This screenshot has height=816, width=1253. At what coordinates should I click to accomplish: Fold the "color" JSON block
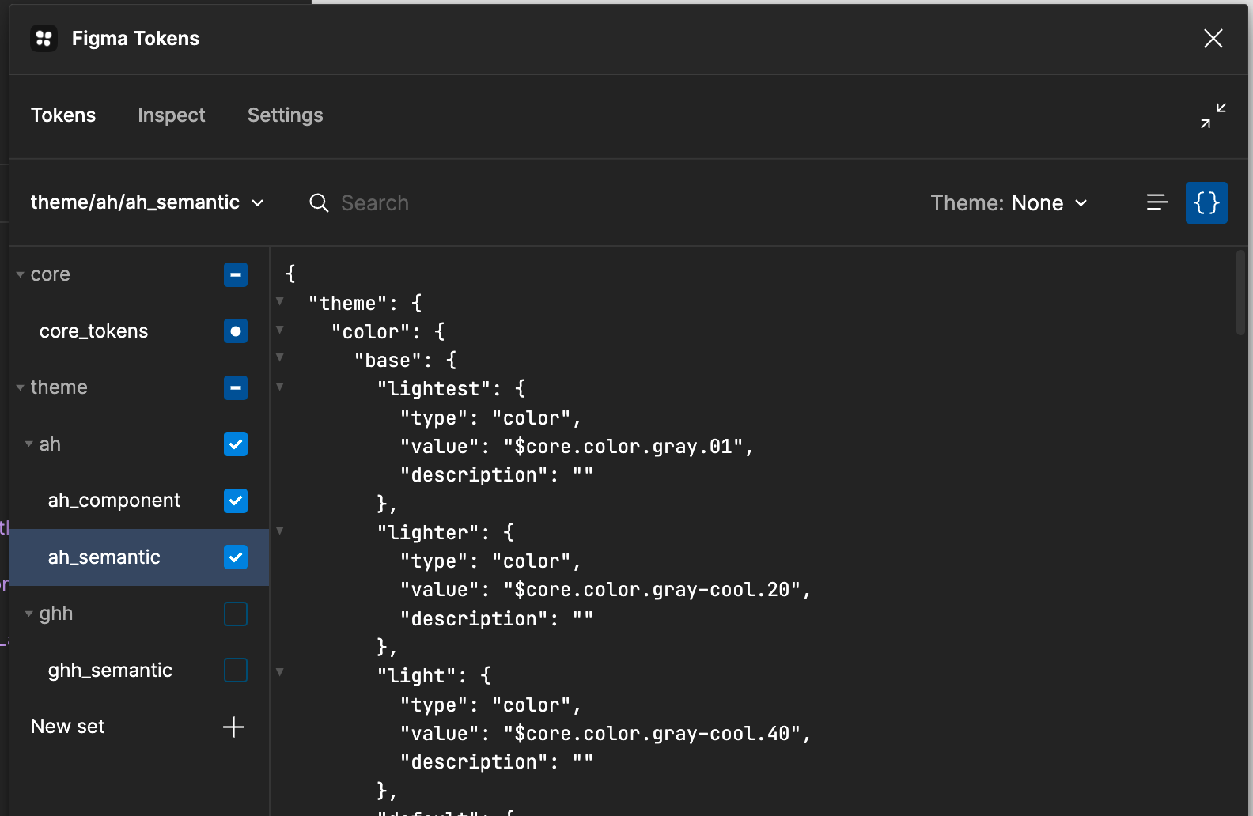tap(280, 330)
